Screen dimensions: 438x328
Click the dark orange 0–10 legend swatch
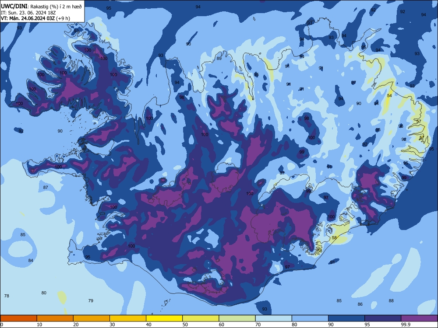point(18,318)
